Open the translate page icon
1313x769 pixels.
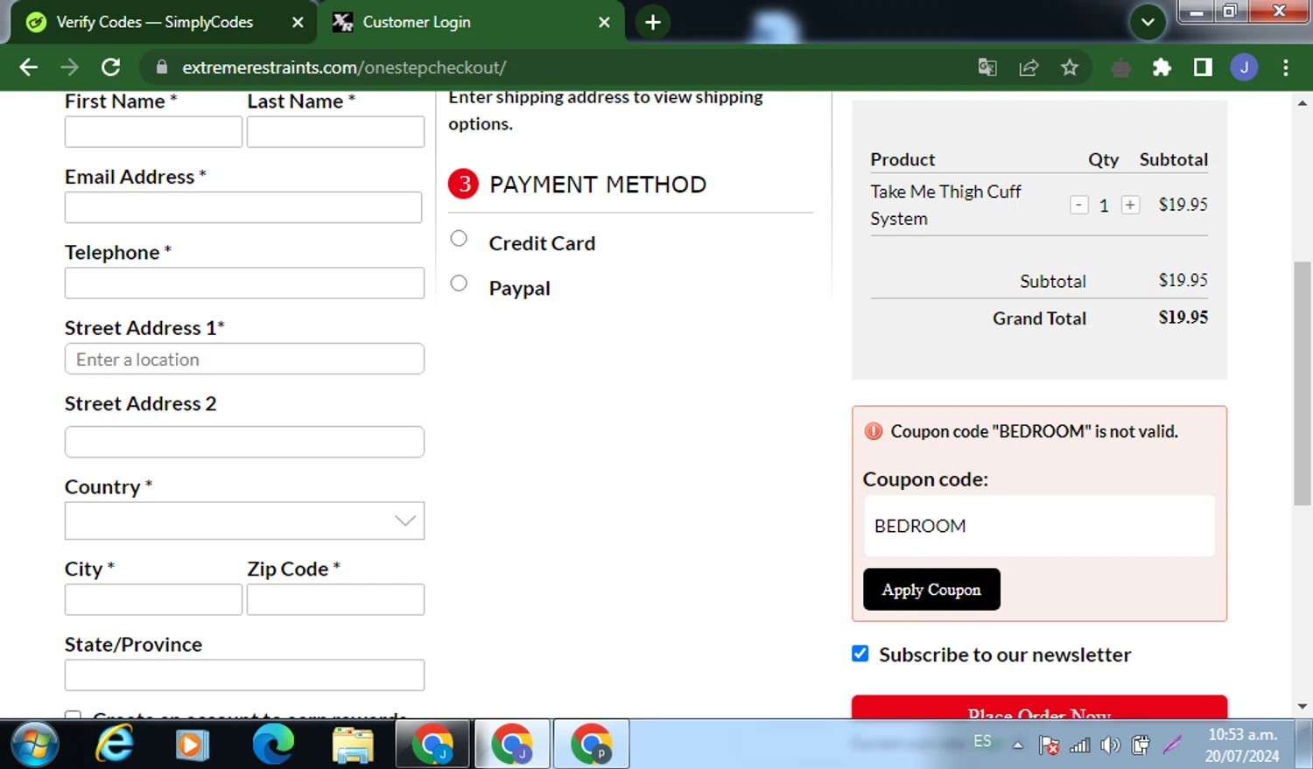click(x=987, y=67)
